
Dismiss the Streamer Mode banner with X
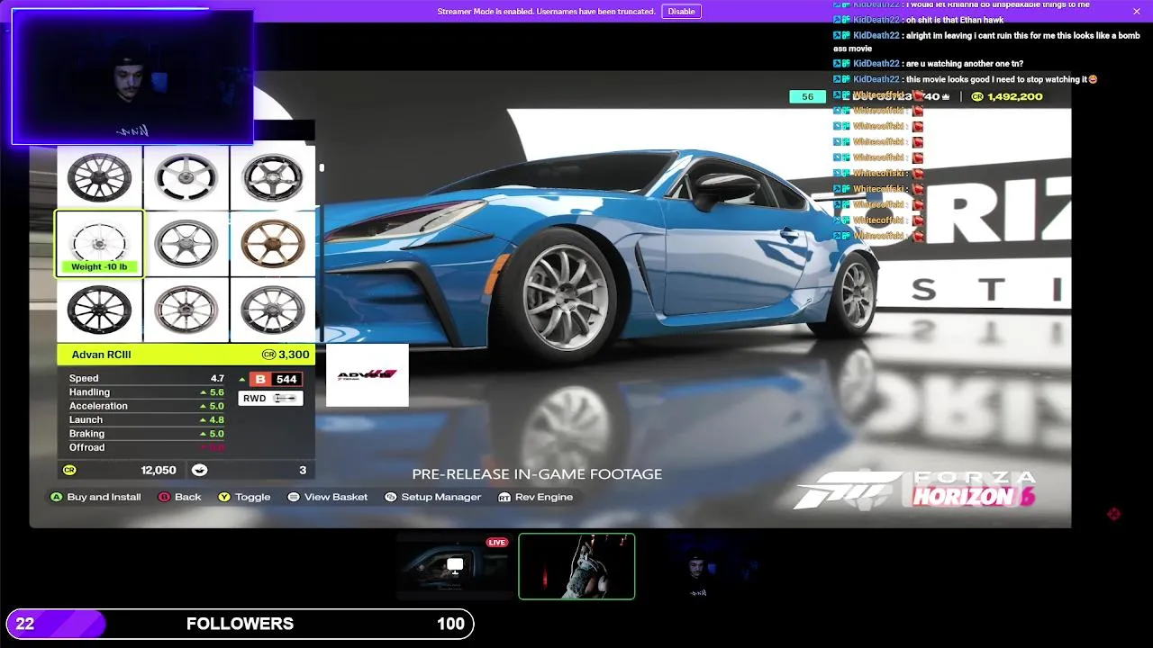(x=1136, y=12)
